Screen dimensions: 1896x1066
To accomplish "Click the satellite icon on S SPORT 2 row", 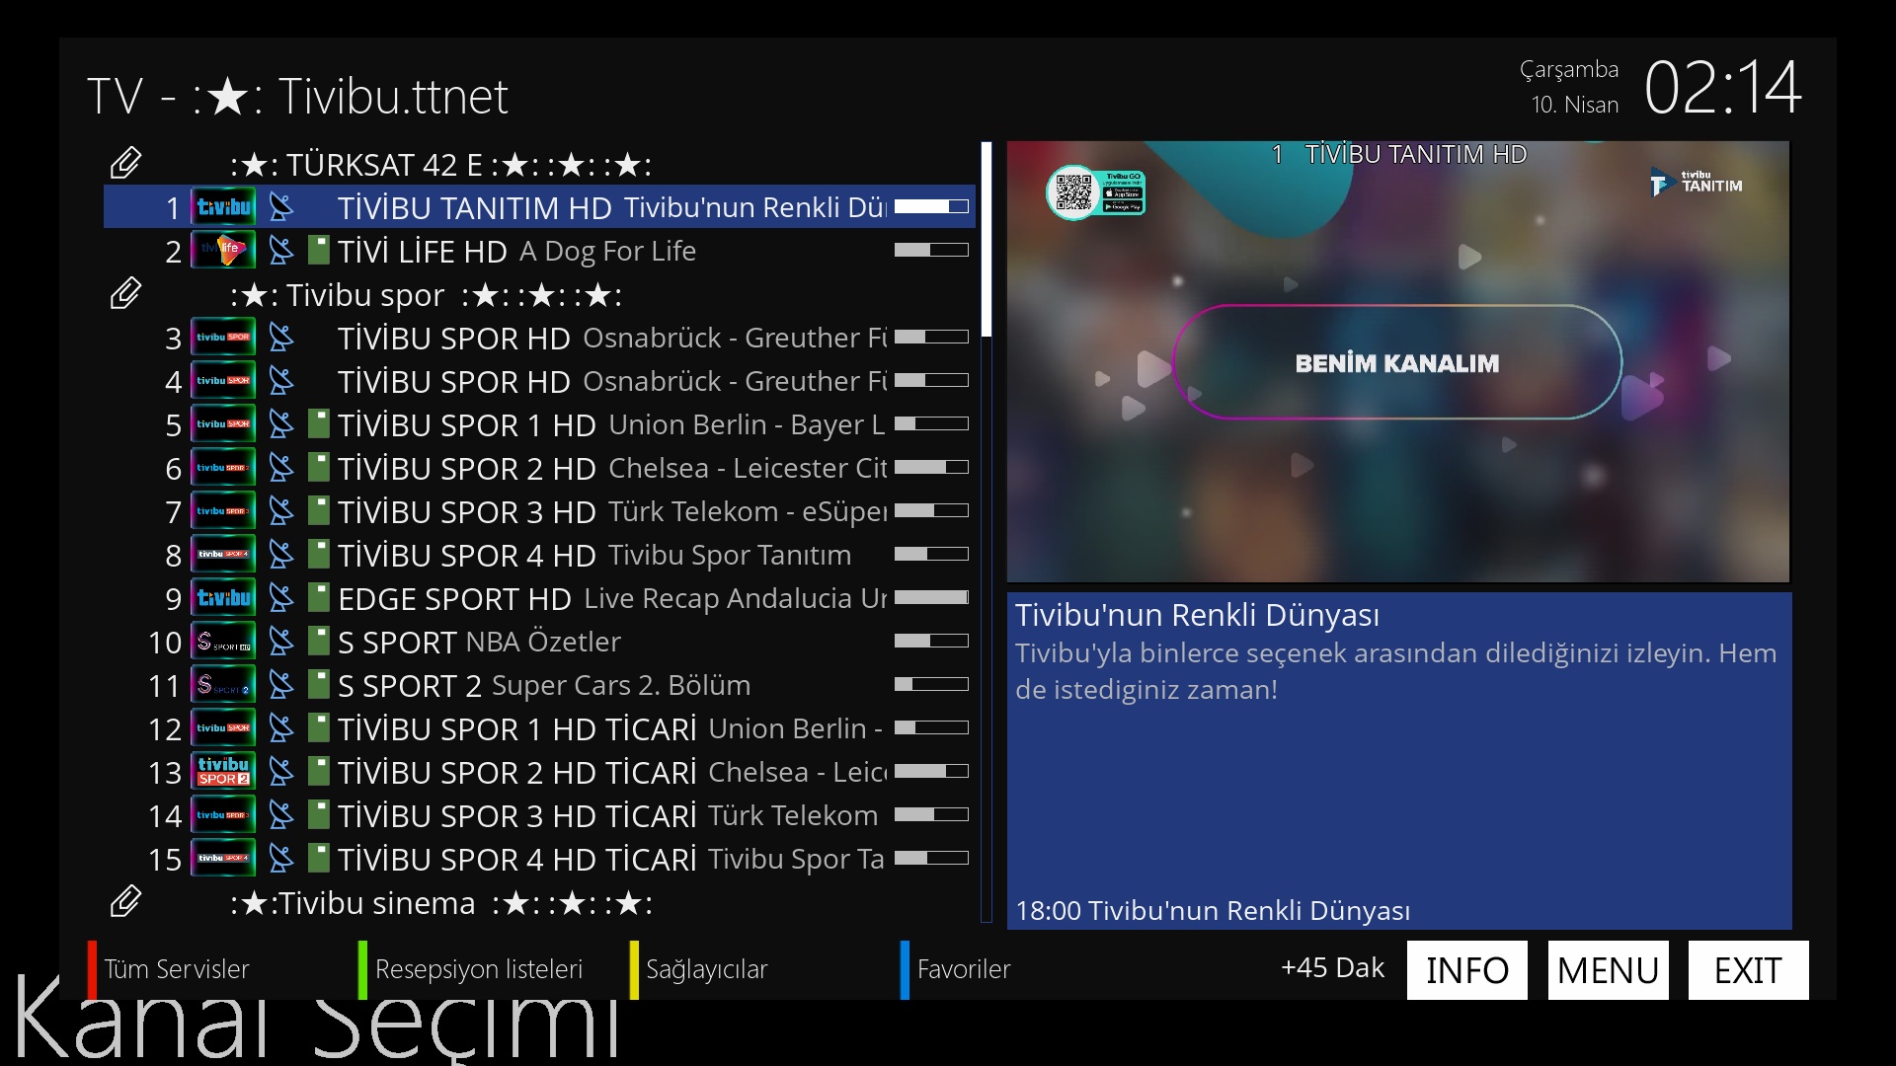I will pos(281,685).
